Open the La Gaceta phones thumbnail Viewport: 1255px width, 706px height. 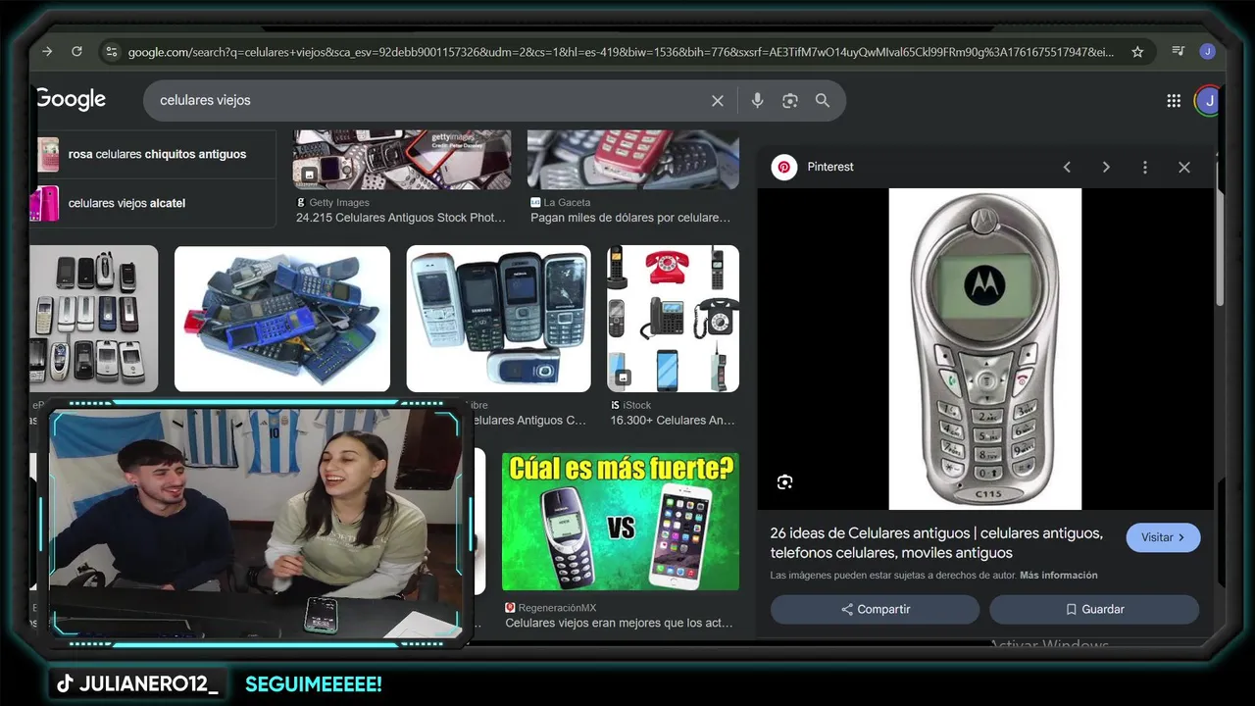point(633,159)
